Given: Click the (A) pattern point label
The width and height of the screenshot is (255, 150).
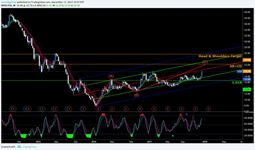Looking at the screenshot, I should (111, 76).
